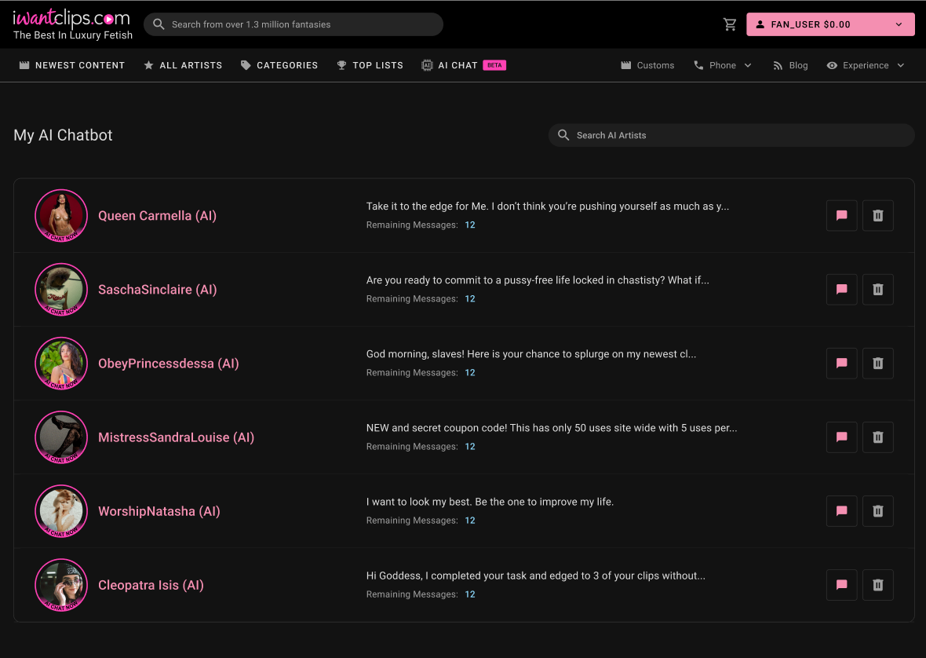
Task: Click the iwantclips.com logo
Action: point(72,24)
